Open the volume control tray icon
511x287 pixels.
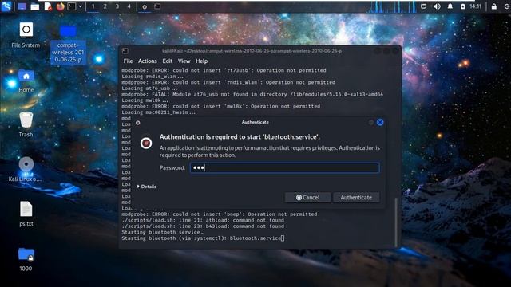(437, 6)
